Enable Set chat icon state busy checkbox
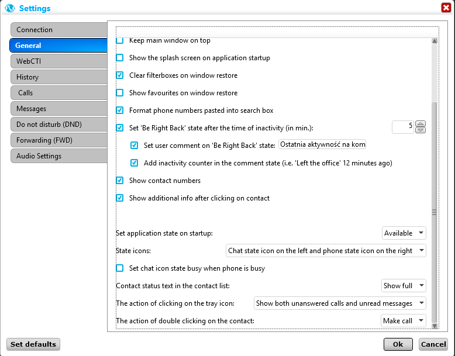The width and height of the screenshot is (455, 356). pyautogui.click(x=120, y=268)
